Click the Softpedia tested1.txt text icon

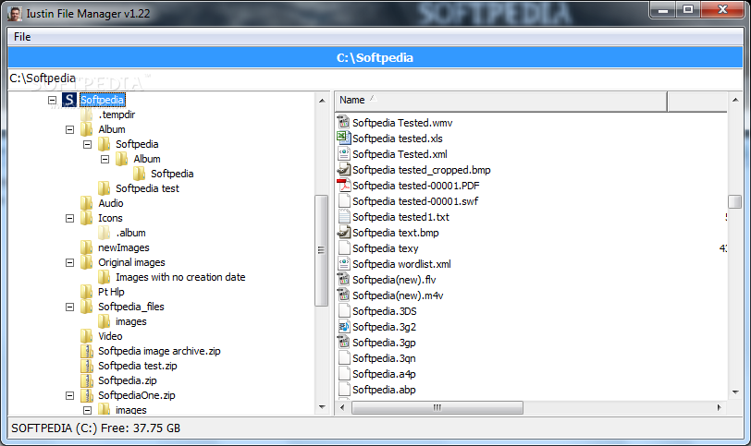click(x=343, y=217)
